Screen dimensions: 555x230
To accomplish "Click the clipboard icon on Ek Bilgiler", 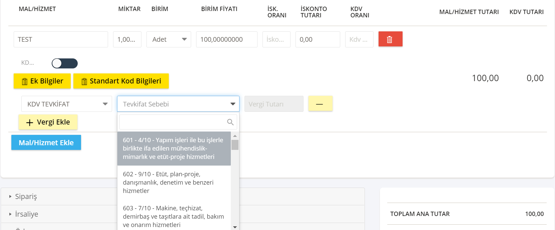I will click(x=25, y=81).
